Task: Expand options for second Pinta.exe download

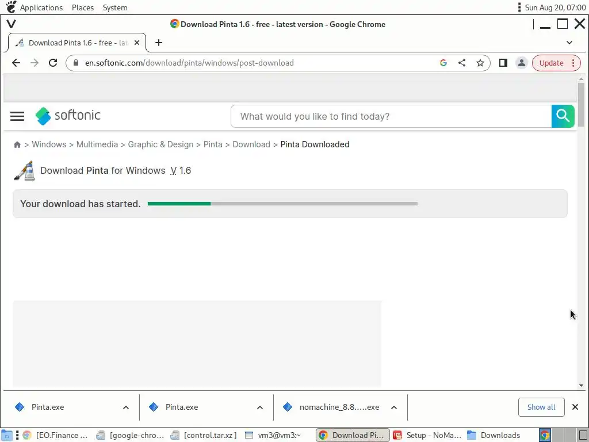Action: tap(259, 407)
